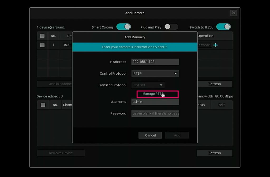Click the plus icon to add device
Screen dimensions: 270x177
(x=215, y=45)
